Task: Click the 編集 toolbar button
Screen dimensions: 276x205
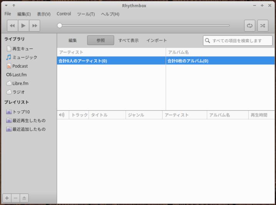Action: point(73,40)
